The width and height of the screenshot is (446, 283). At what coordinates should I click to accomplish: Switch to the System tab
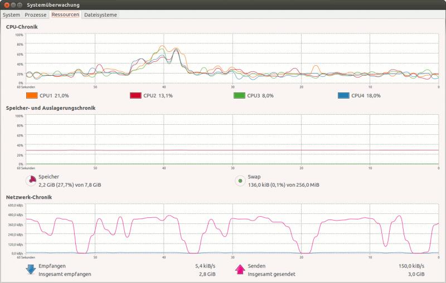pyautogui.click(x=11, y=15)
